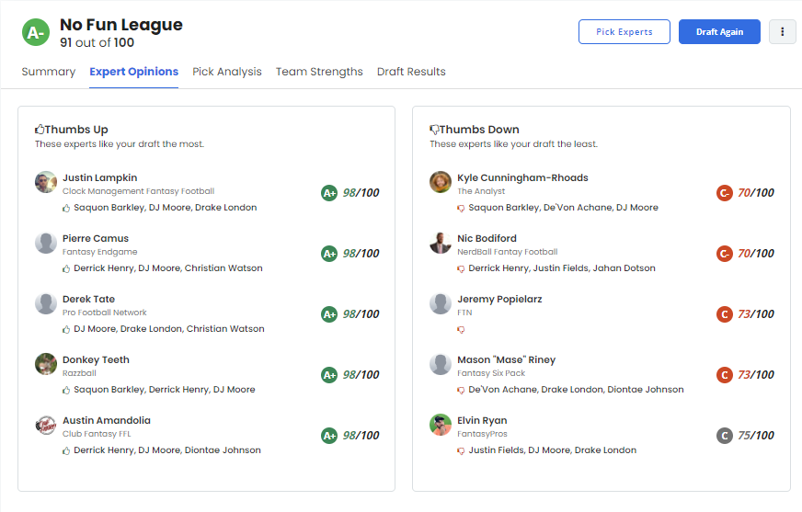Image resolution: width=802 pixels, height=512 pixels.
Task: Open the three-dot more options menu
Action: point(782,31)
